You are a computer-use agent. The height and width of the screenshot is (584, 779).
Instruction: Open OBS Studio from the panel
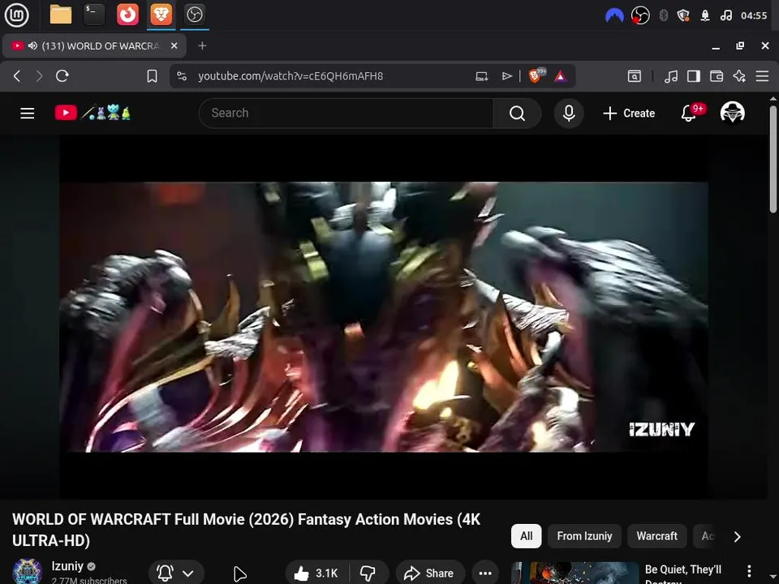click(x=194, y=15)
